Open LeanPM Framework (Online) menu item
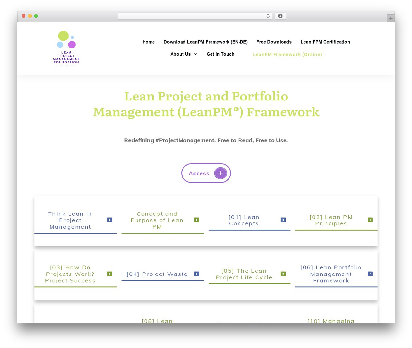Viewport: 412px width, 348px height. click(287, 55)
